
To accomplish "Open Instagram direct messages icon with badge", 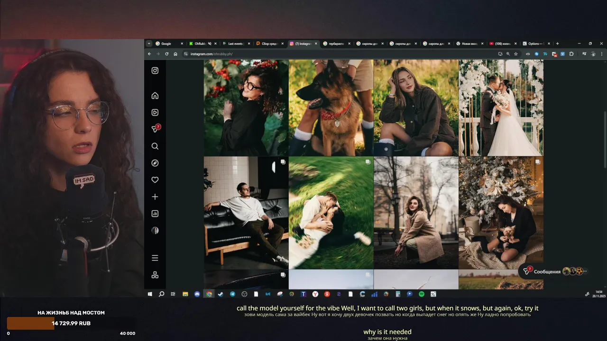I will [155, 129].
